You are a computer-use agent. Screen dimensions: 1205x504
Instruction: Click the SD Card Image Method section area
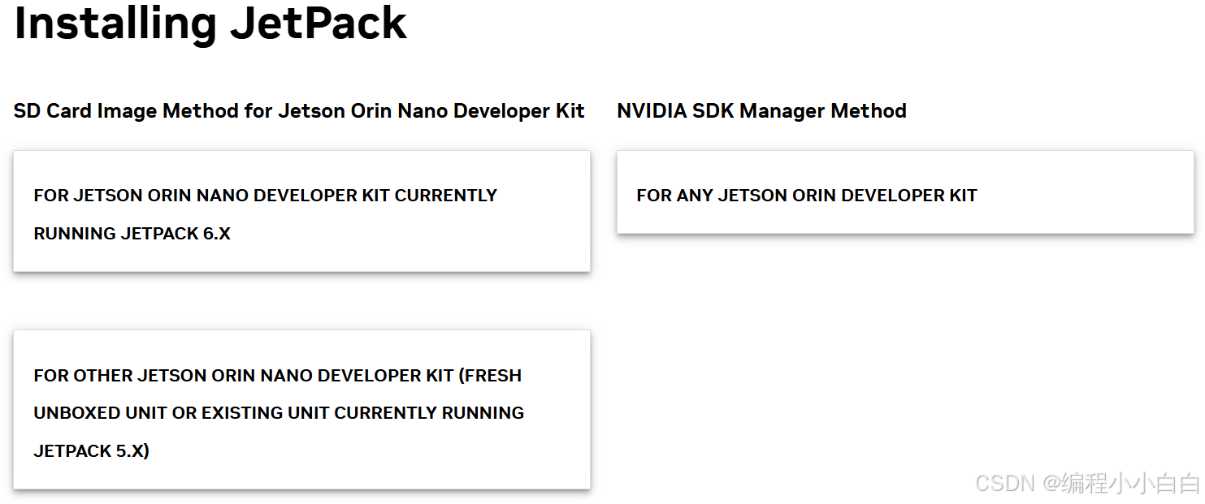coord(298,111)
